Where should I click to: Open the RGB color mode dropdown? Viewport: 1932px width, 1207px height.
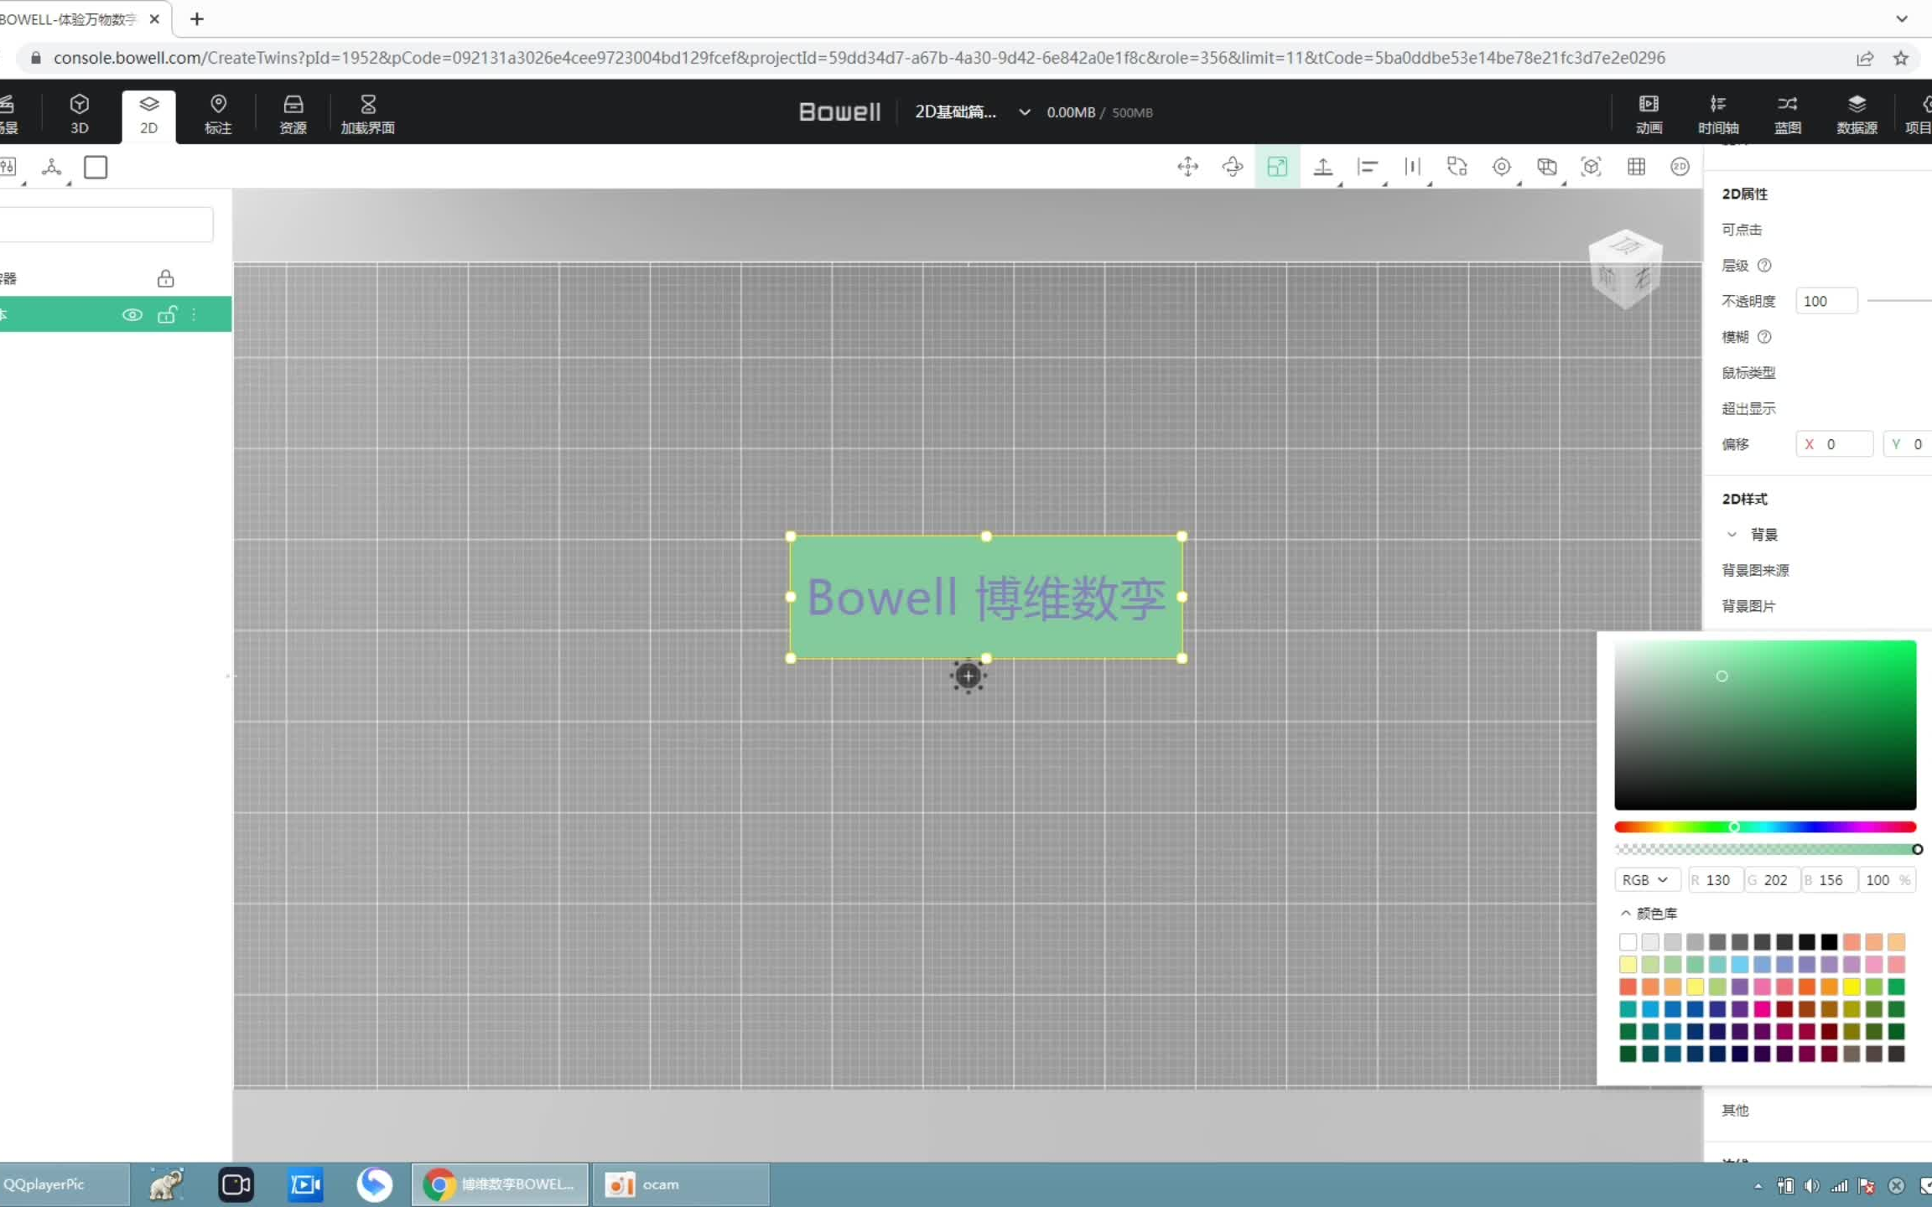point(1646,880)
